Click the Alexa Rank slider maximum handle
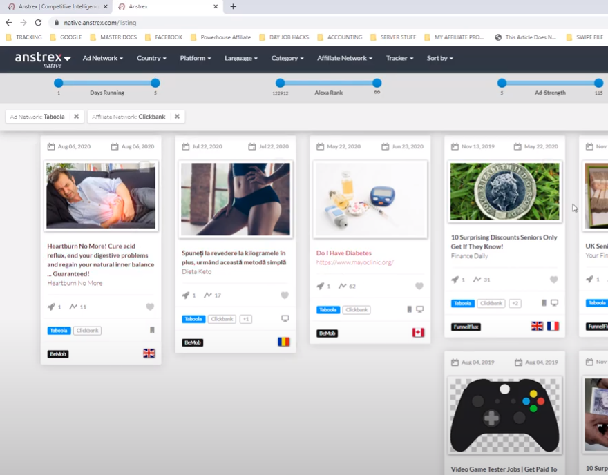The height and width of the screenshot is (475, 608). coord(377,83)
